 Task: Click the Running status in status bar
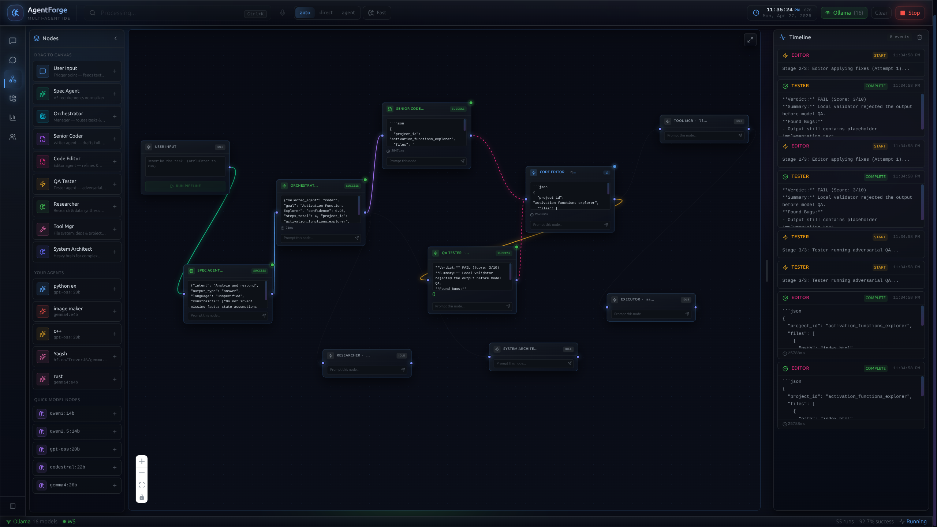913,522
